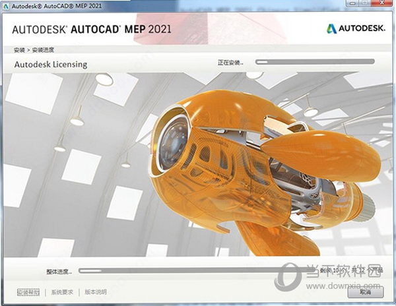
Task: Click the 正在安装 current install progress bar
Action: pyautogui.click(x=315, y=62)
